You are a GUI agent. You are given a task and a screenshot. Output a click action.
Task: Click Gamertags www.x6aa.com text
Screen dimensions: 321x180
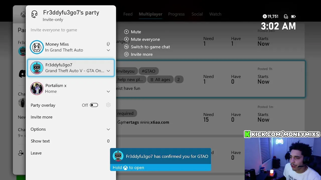tap(143, 122)
